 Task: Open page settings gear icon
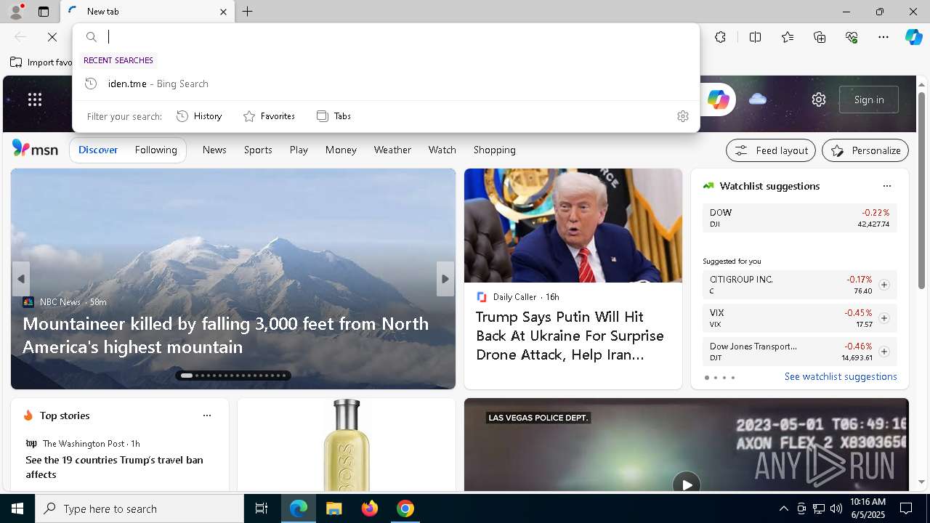click(819, 100)
